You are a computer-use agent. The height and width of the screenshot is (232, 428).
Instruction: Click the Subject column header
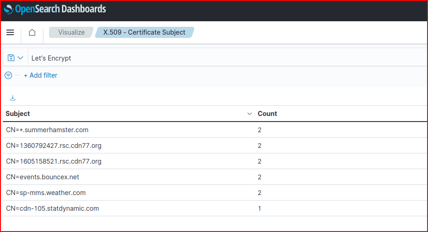pyautogui.click(x=18, y=114)
